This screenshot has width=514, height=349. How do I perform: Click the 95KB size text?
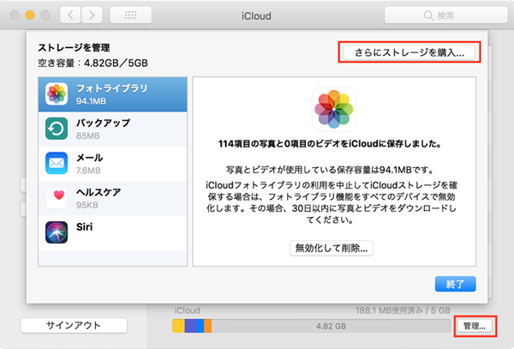point(87,205)
